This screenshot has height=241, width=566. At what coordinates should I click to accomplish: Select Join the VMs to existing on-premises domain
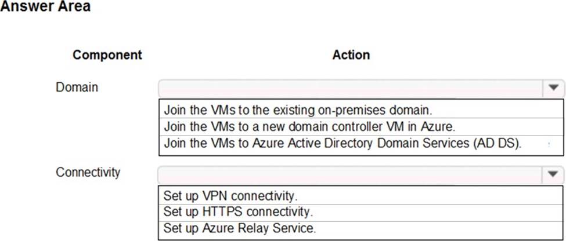point(361,109)
